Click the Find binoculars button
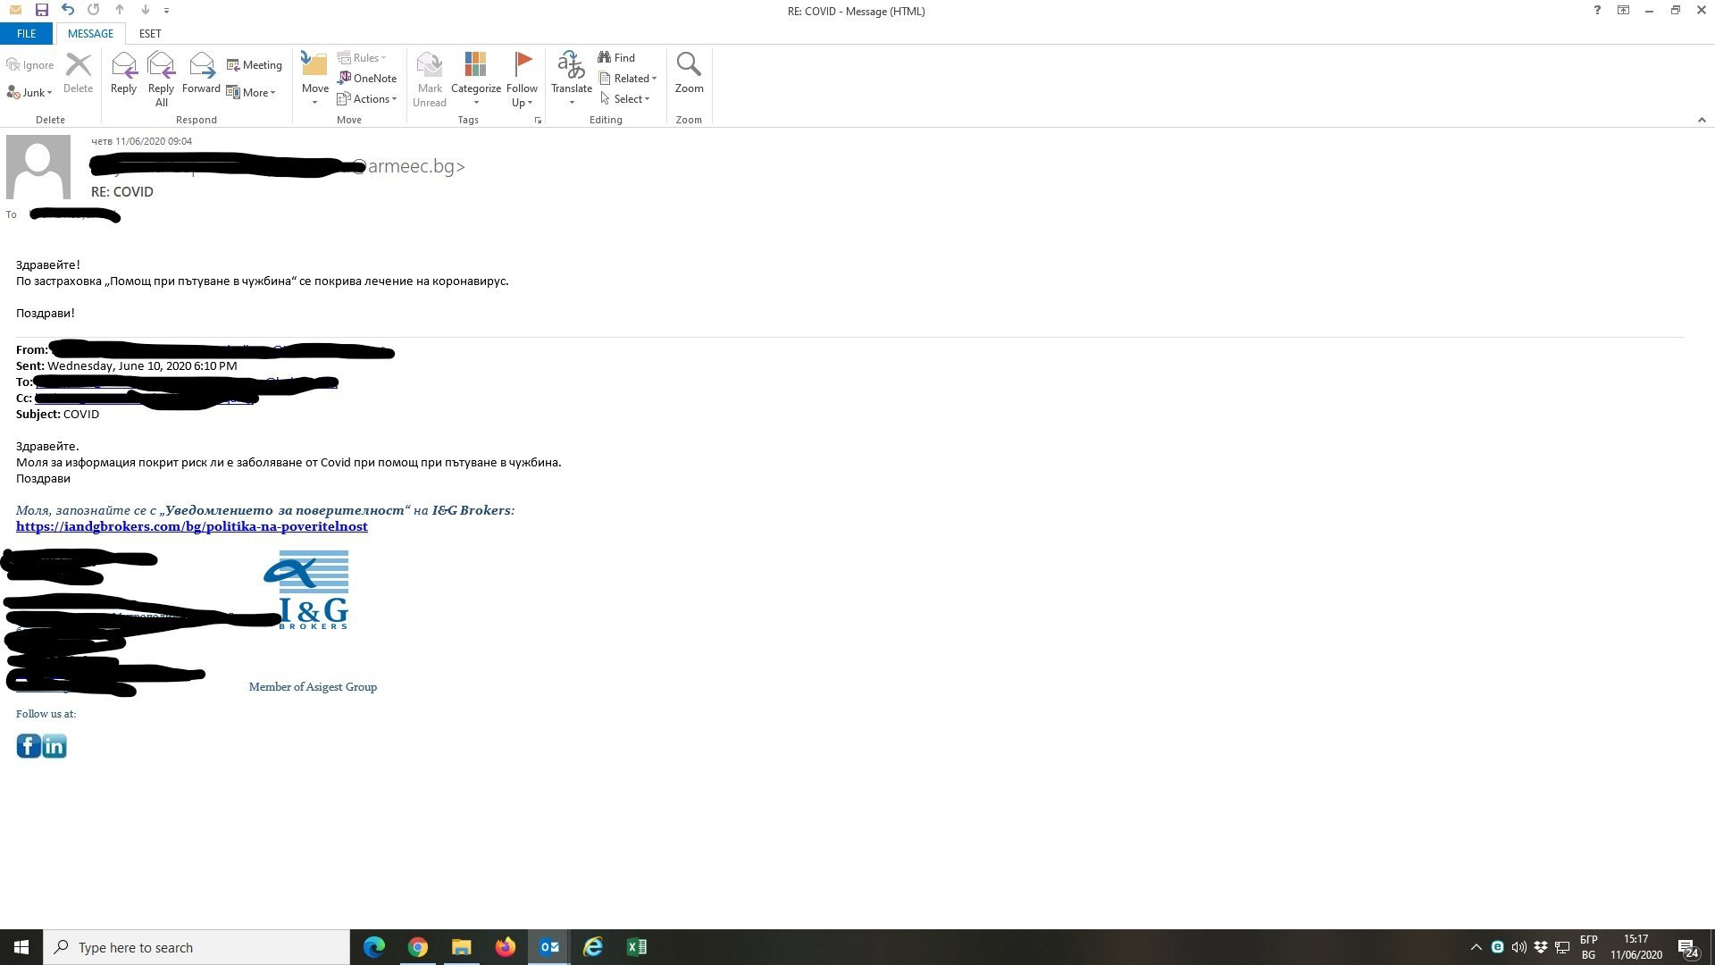 616,57
